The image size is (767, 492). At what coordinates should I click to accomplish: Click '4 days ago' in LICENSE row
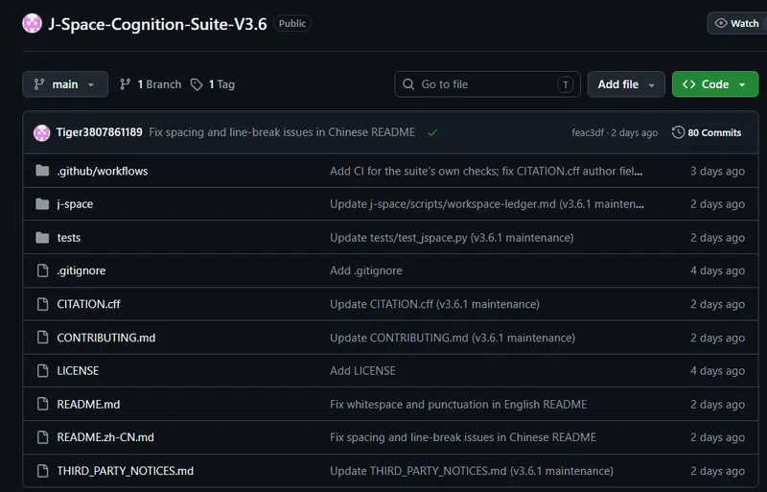coord(717,370)
